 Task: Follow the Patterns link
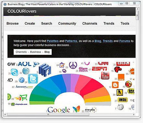point(71,41)
